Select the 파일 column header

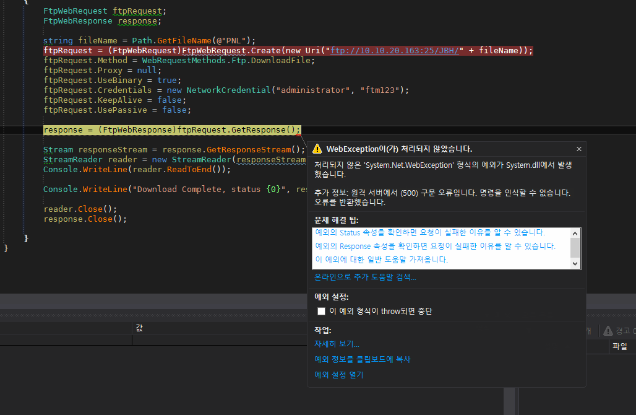[x=619, y=346]
